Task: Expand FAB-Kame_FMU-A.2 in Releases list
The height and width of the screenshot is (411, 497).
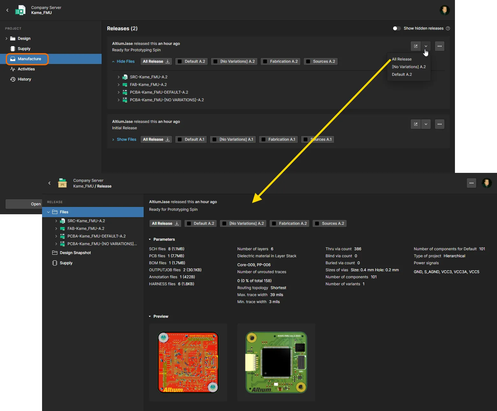Action: tap(119, 85)
